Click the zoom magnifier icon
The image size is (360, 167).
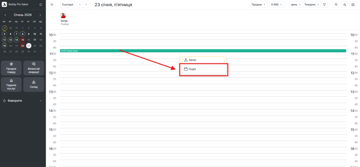click(x=336, y=5)
